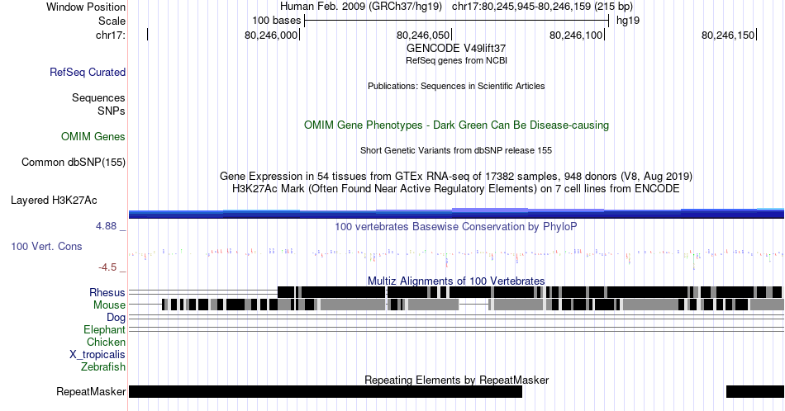Image resolution: width=785 pixels, height=411 pixels.
Task: Click the Human Feb. 2009 (GRCh37/hg19) text
Action: point(361,7)
